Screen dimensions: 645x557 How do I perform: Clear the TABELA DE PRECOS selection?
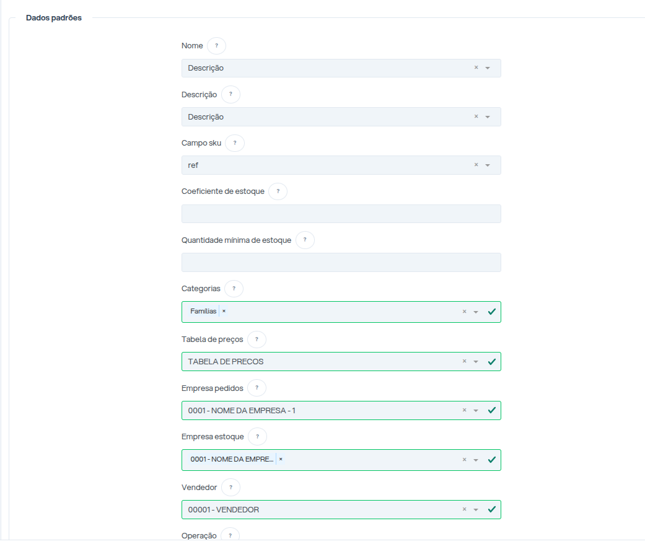point(465,361)
